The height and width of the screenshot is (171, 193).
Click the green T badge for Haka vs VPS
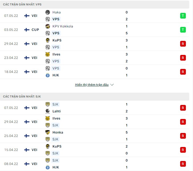(183, 16)
